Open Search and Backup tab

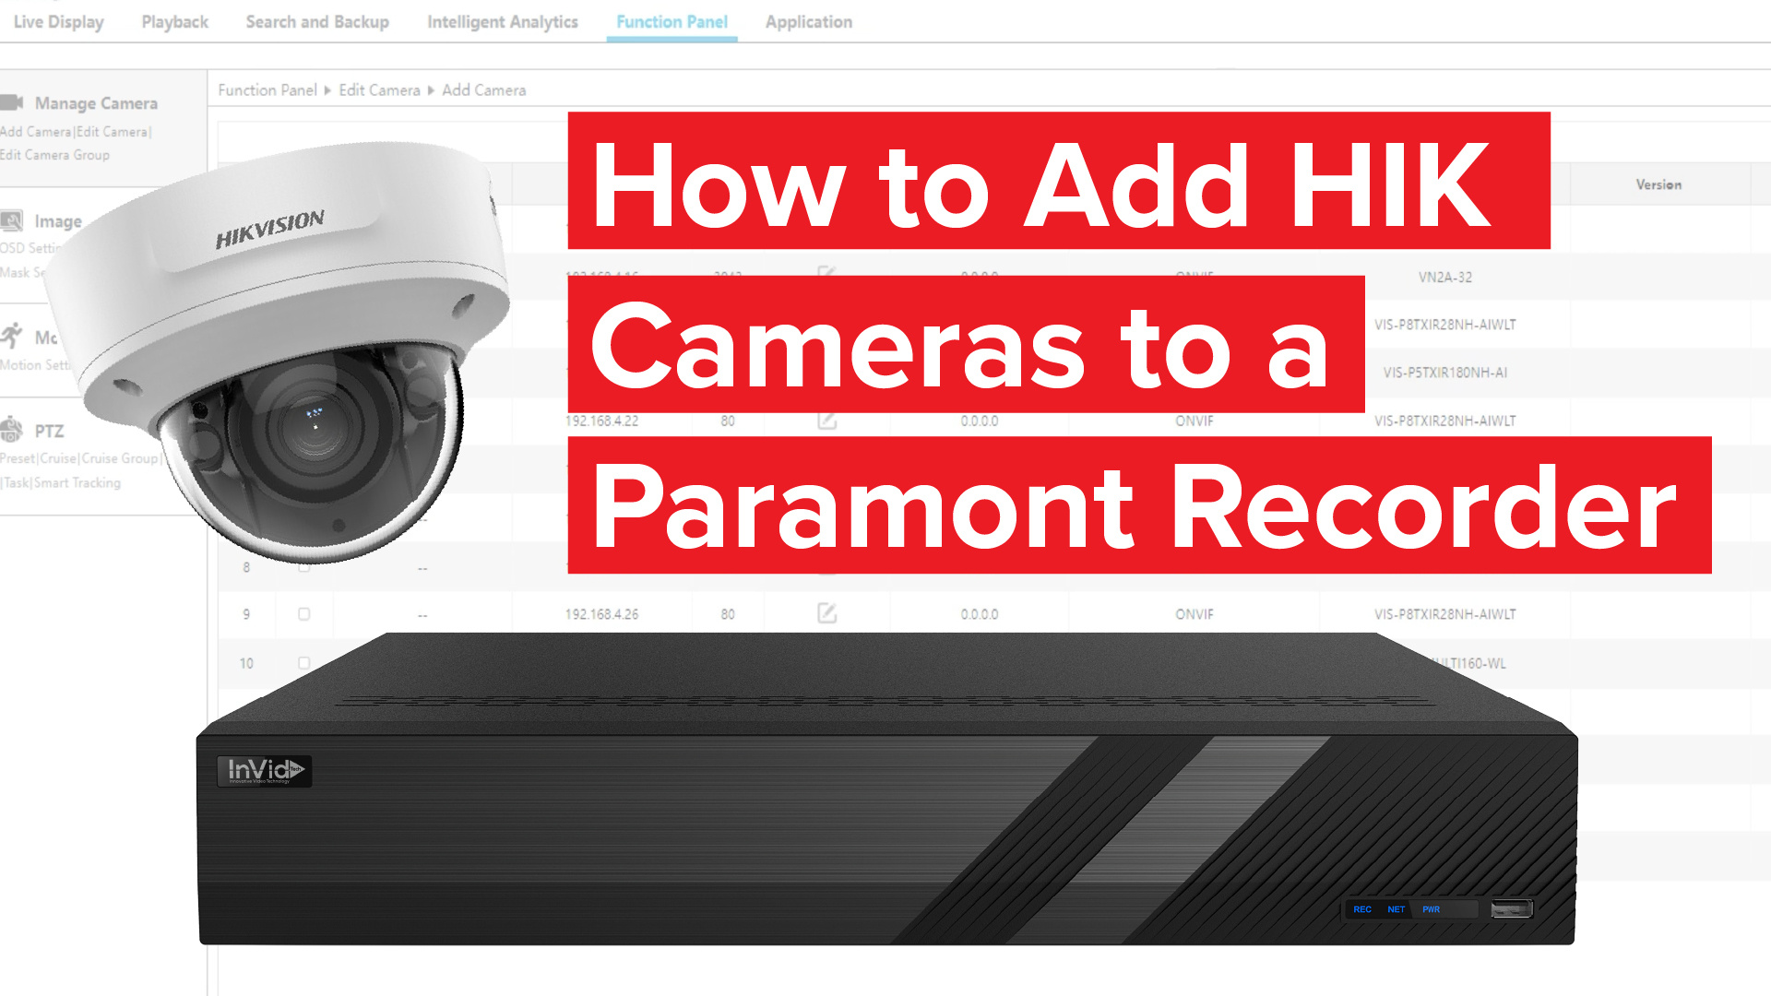tap(317, 21)
